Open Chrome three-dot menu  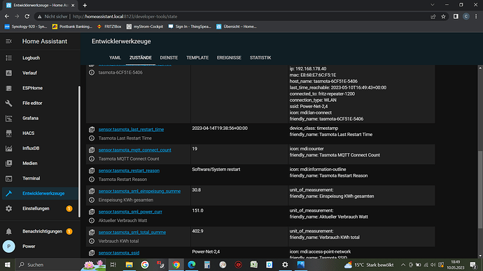(476, 17)
